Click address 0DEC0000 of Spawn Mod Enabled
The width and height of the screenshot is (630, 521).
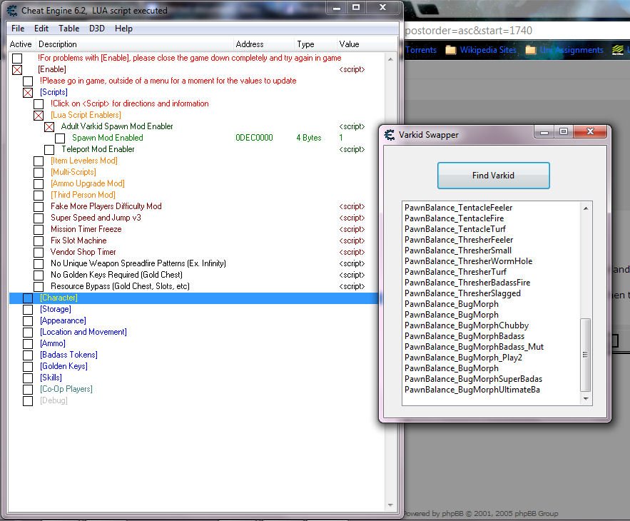click(x=254, y=138)
